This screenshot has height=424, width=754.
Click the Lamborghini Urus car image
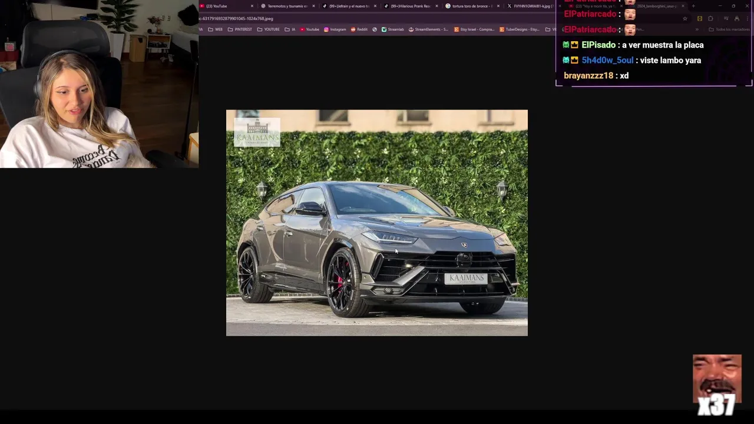[x=377, y=223]
